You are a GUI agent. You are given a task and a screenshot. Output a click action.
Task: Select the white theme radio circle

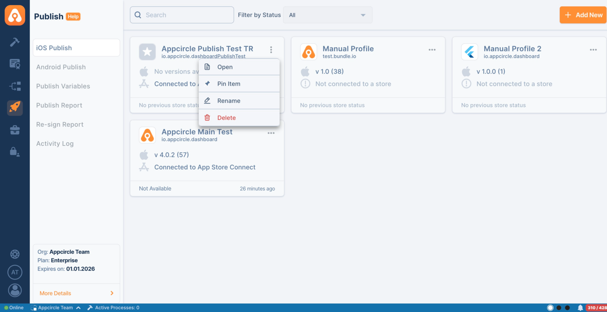pos(550,308)
